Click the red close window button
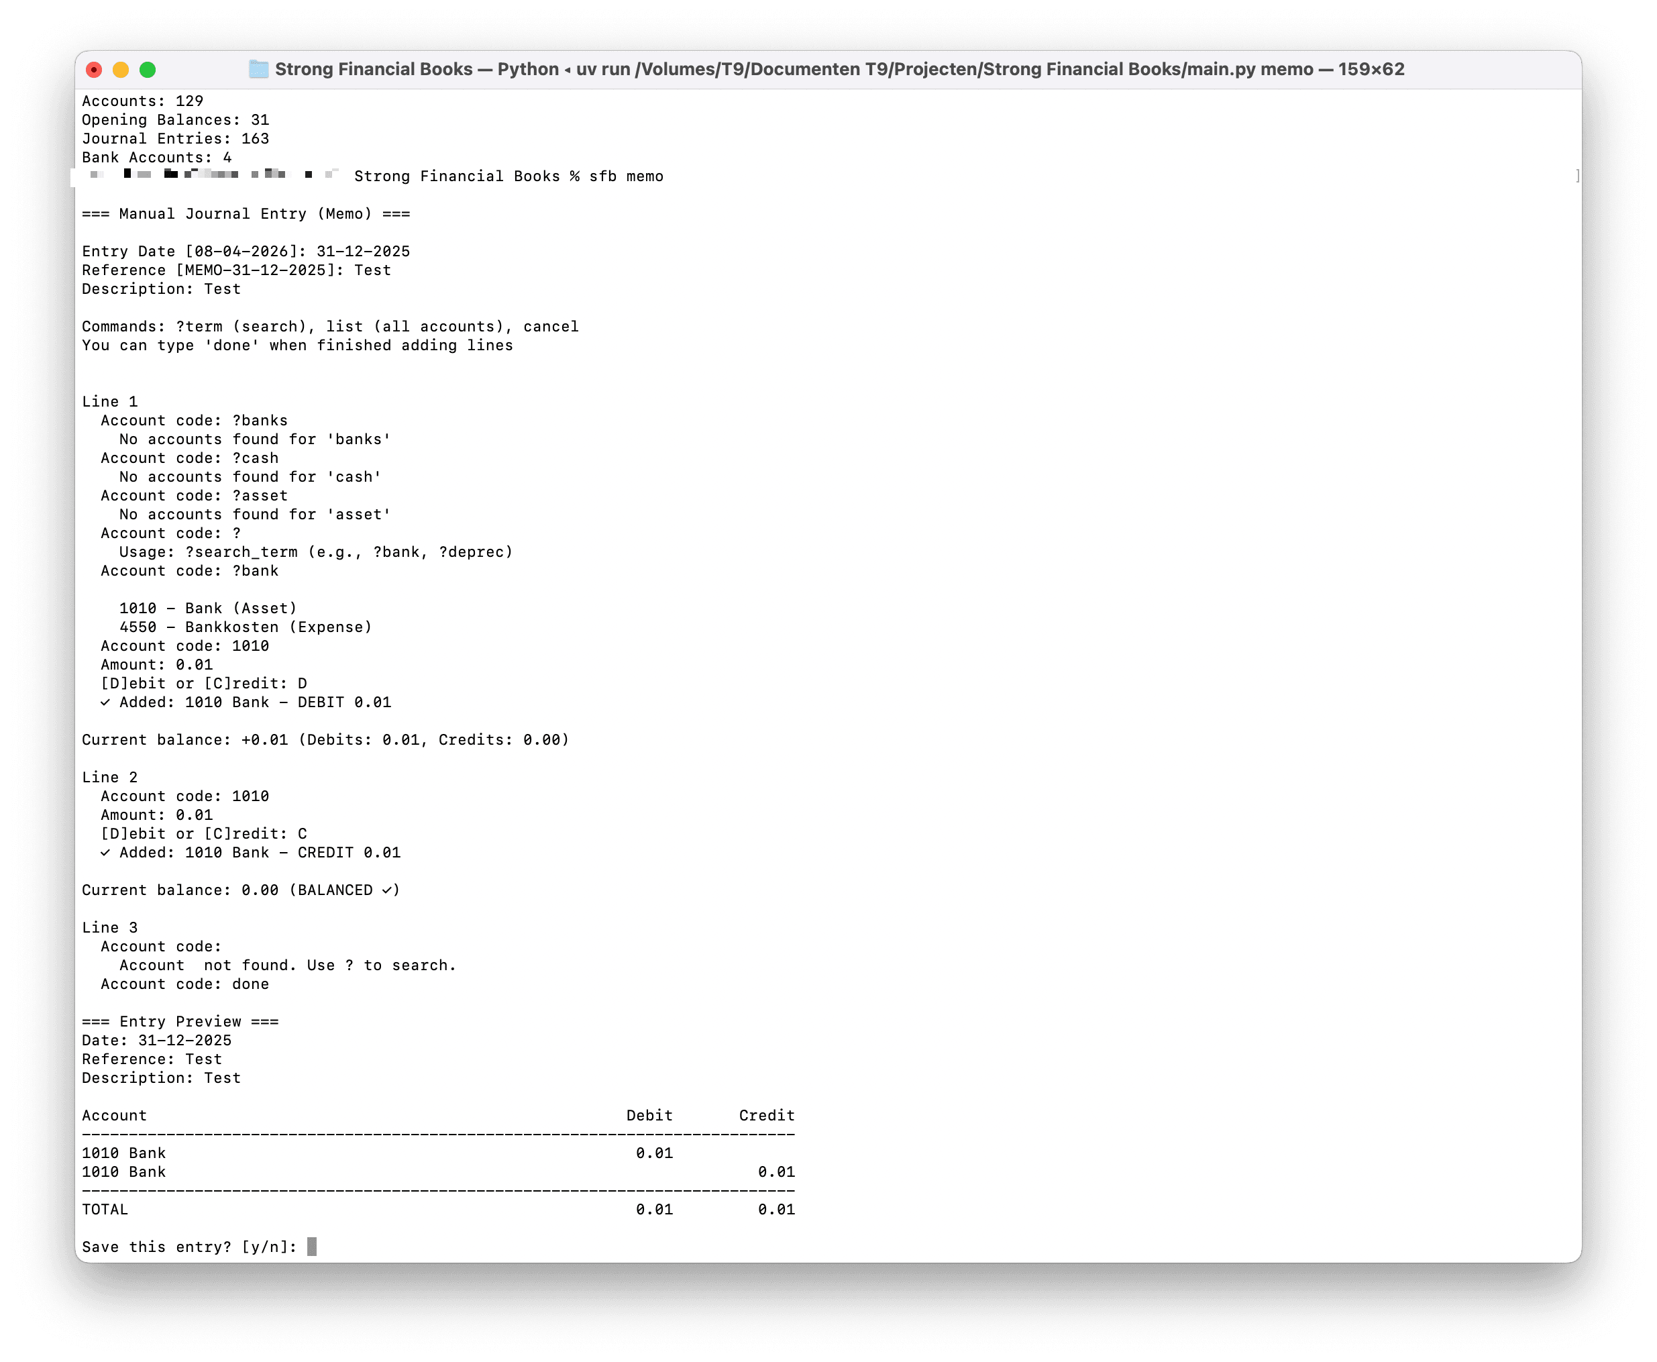Screen dimensions: 1657x1362 [x=94, y=70]
